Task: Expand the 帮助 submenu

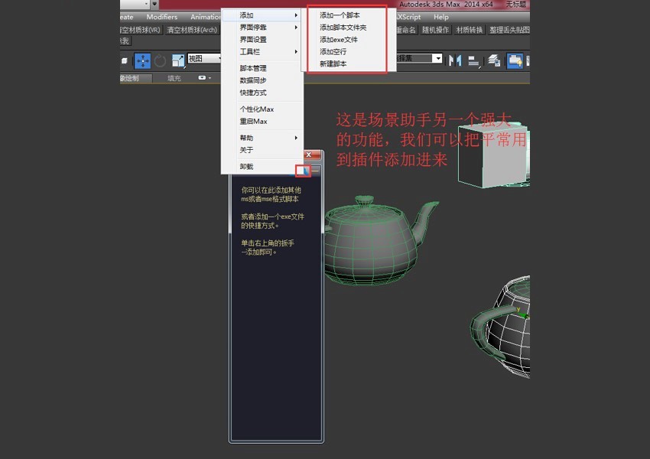Action: pyautogui.click(x=246, y=138)
